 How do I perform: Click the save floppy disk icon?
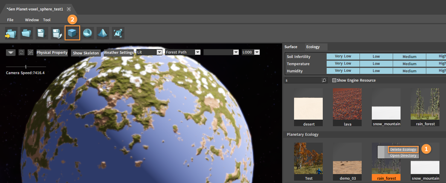(42, 33)
